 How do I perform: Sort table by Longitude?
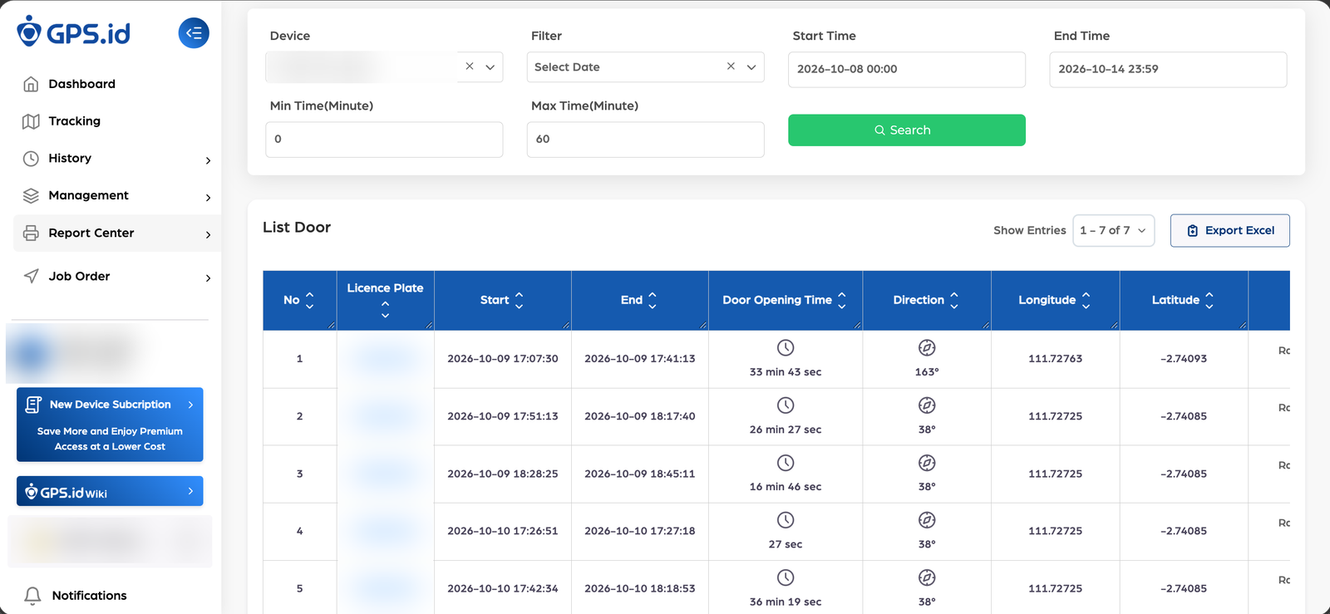coord(1086,300)
